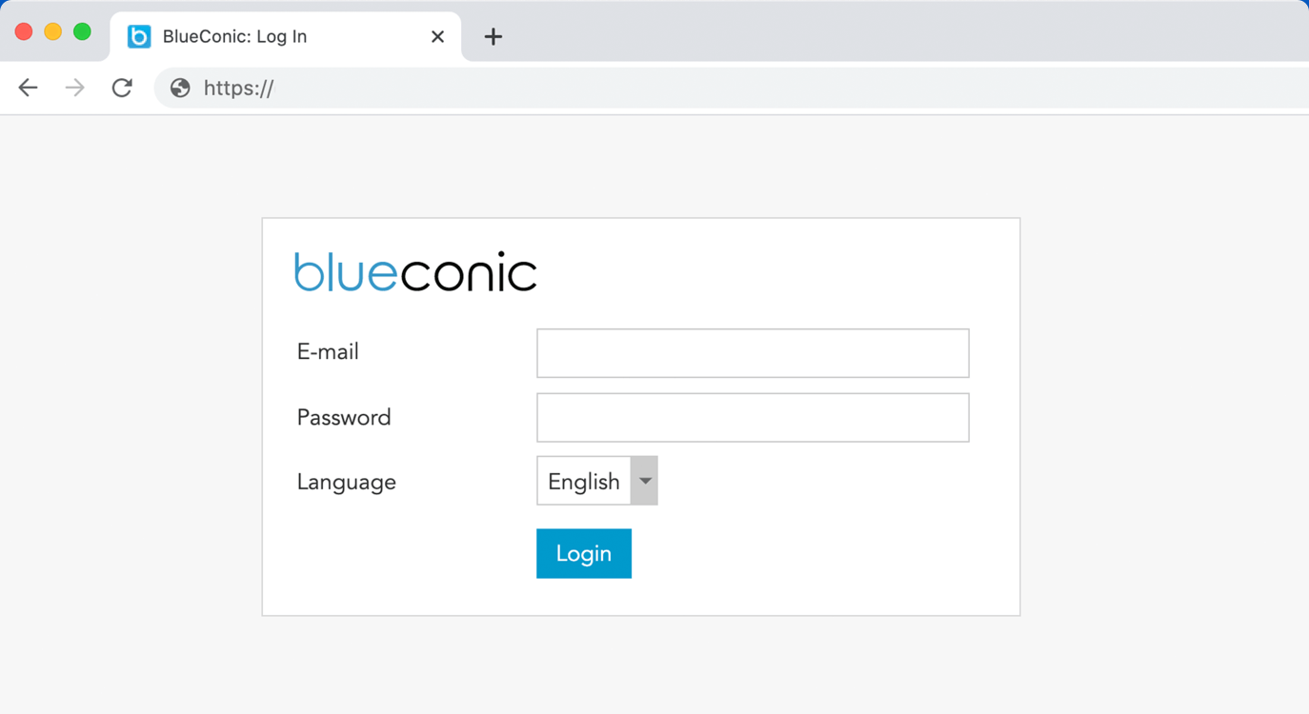Click the https:// address bar

pyautogui.click(x=732, y=88)
